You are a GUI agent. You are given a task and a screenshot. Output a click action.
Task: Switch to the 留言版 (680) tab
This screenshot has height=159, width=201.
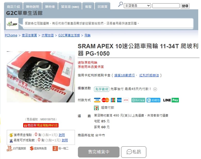pos(70,7)
